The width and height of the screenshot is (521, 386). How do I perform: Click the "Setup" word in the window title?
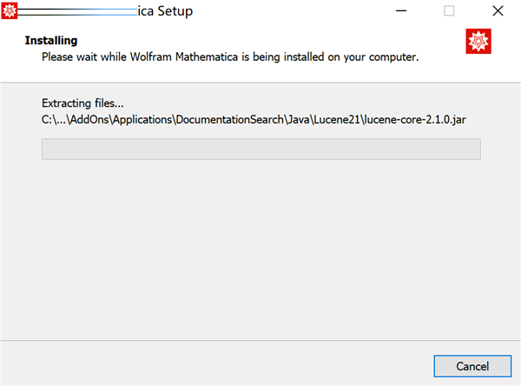[x=174, y=12]
